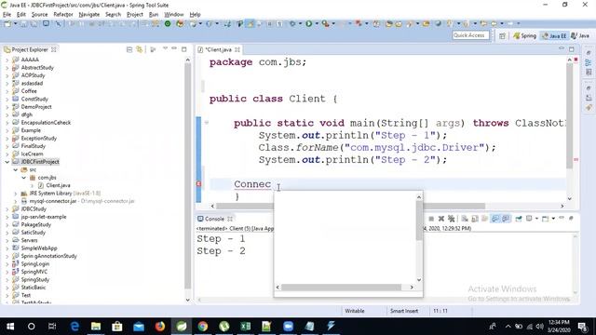This screenshot has width=596, height=335.
Task: Expand JRE System Library node
Action: click(16, 194)
